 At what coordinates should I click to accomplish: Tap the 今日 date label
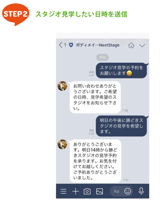102,58
